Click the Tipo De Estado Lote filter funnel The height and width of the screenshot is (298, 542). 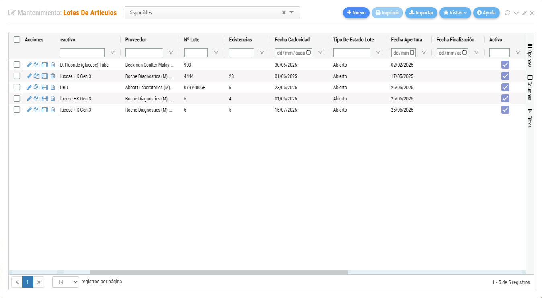(378, 53)
